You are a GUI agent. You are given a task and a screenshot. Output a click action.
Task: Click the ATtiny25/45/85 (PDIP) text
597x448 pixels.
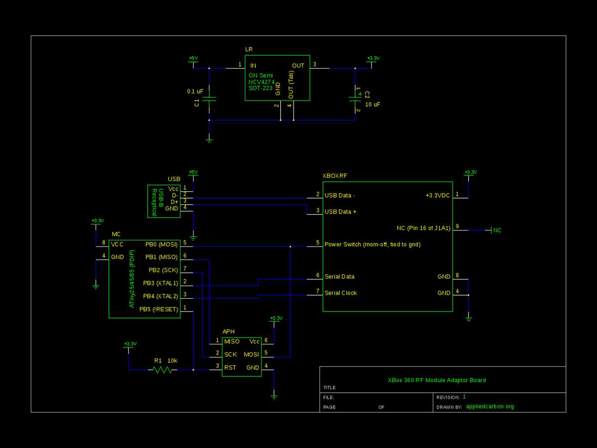tap(132, 279)
